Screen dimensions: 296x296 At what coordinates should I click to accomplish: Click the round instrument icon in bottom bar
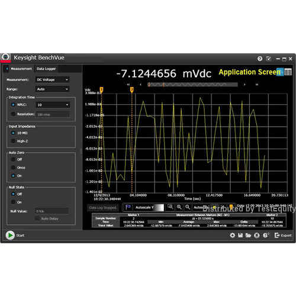coord(257,235)
